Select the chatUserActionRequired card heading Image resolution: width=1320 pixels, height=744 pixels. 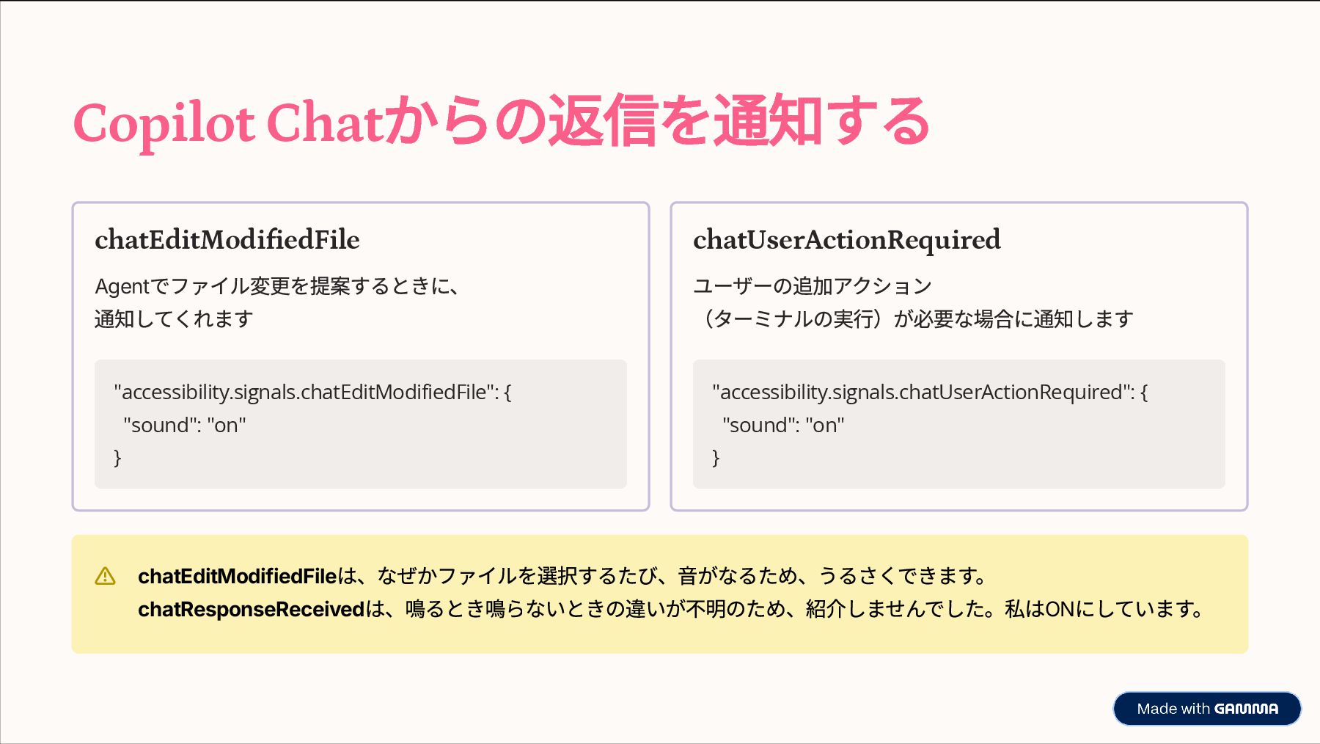[x=847, y=239]
